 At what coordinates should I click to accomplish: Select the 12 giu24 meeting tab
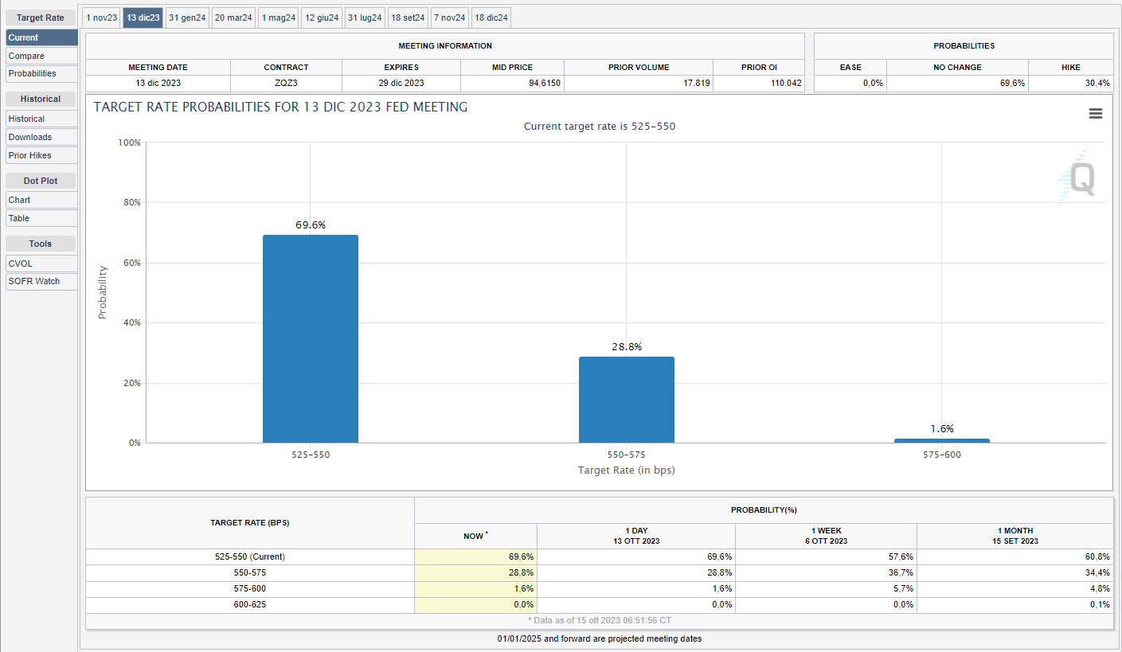[322, 18]
